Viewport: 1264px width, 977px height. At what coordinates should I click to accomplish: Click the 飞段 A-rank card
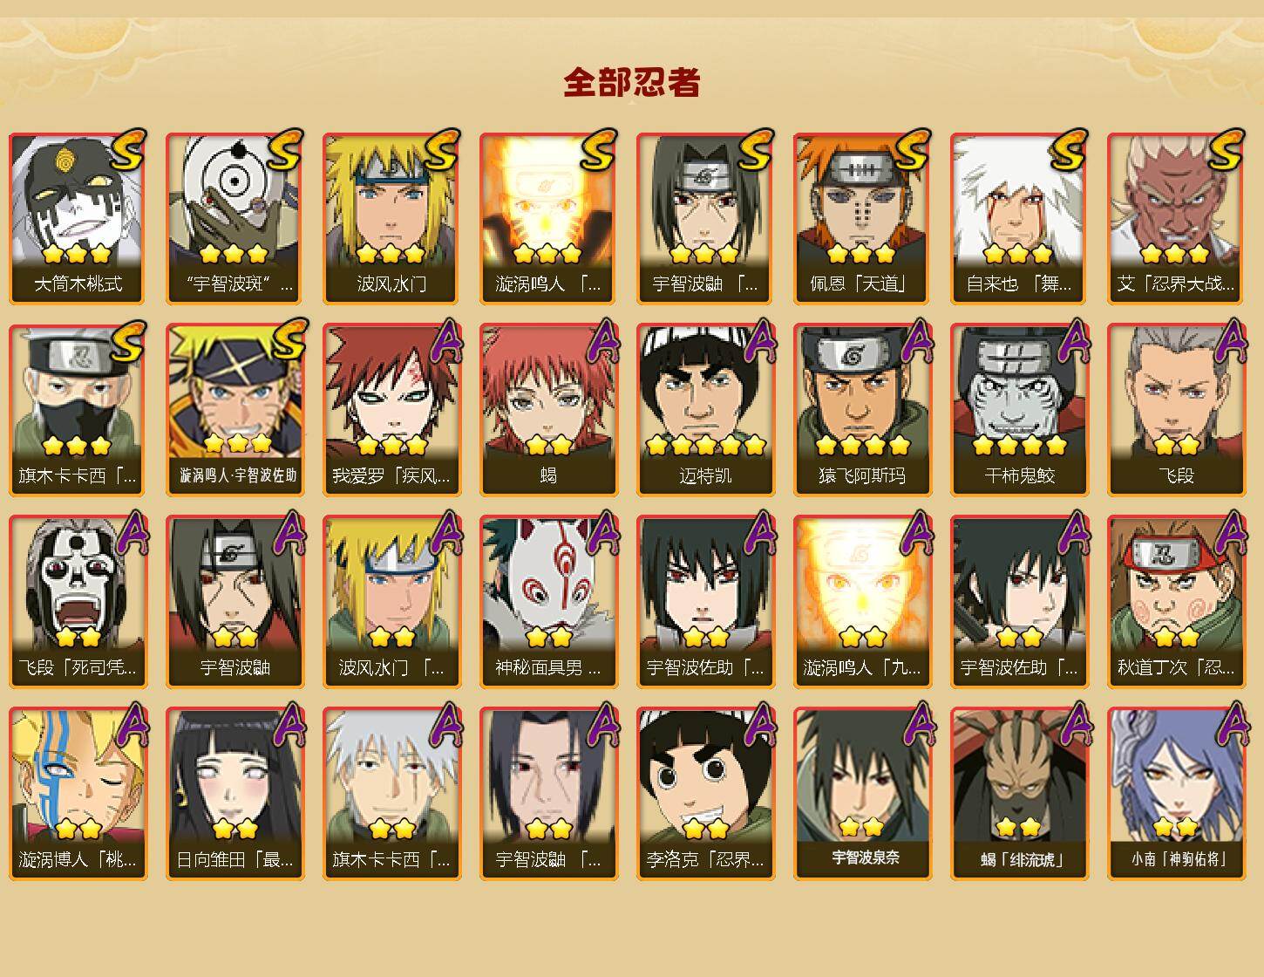(x=1176, y=410)
